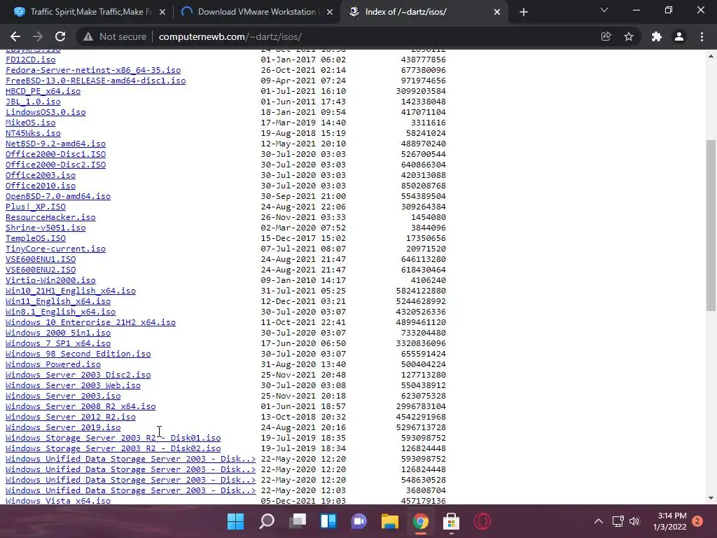The image size is (717, 538).
Task: Open the Chrome profile avatar
Action: [x=679, y=36]
